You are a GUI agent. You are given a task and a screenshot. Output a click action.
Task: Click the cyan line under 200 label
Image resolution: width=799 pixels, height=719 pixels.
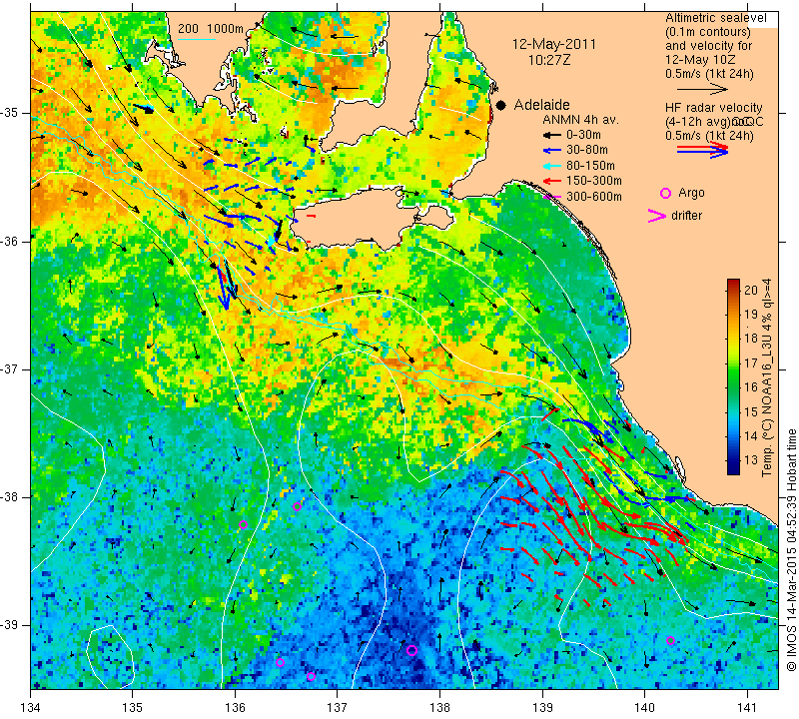click(197, 39)
